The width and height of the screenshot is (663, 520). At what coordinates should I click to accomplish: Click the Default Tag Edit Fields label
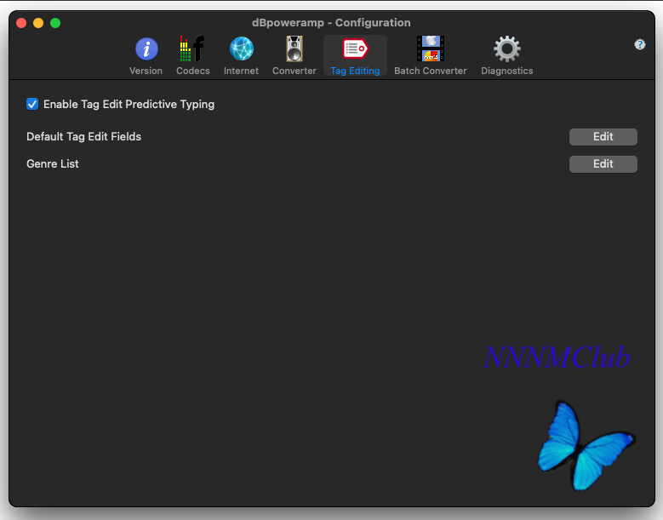(83, 136)
